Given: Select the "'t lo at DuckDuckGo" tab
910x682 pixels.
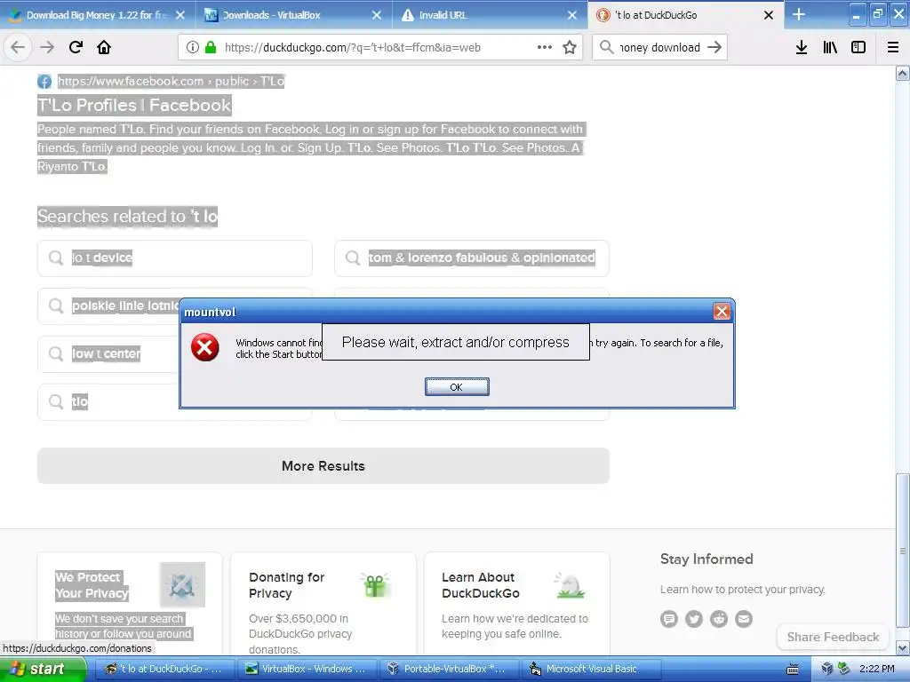Looking at the screenshot, I should click(x=685, y=15).
